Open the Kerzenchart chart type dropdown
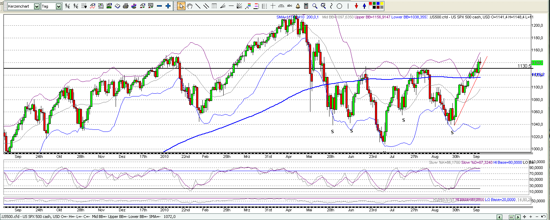The width and height of the screenshot is (550, 220). click(37, 6)
